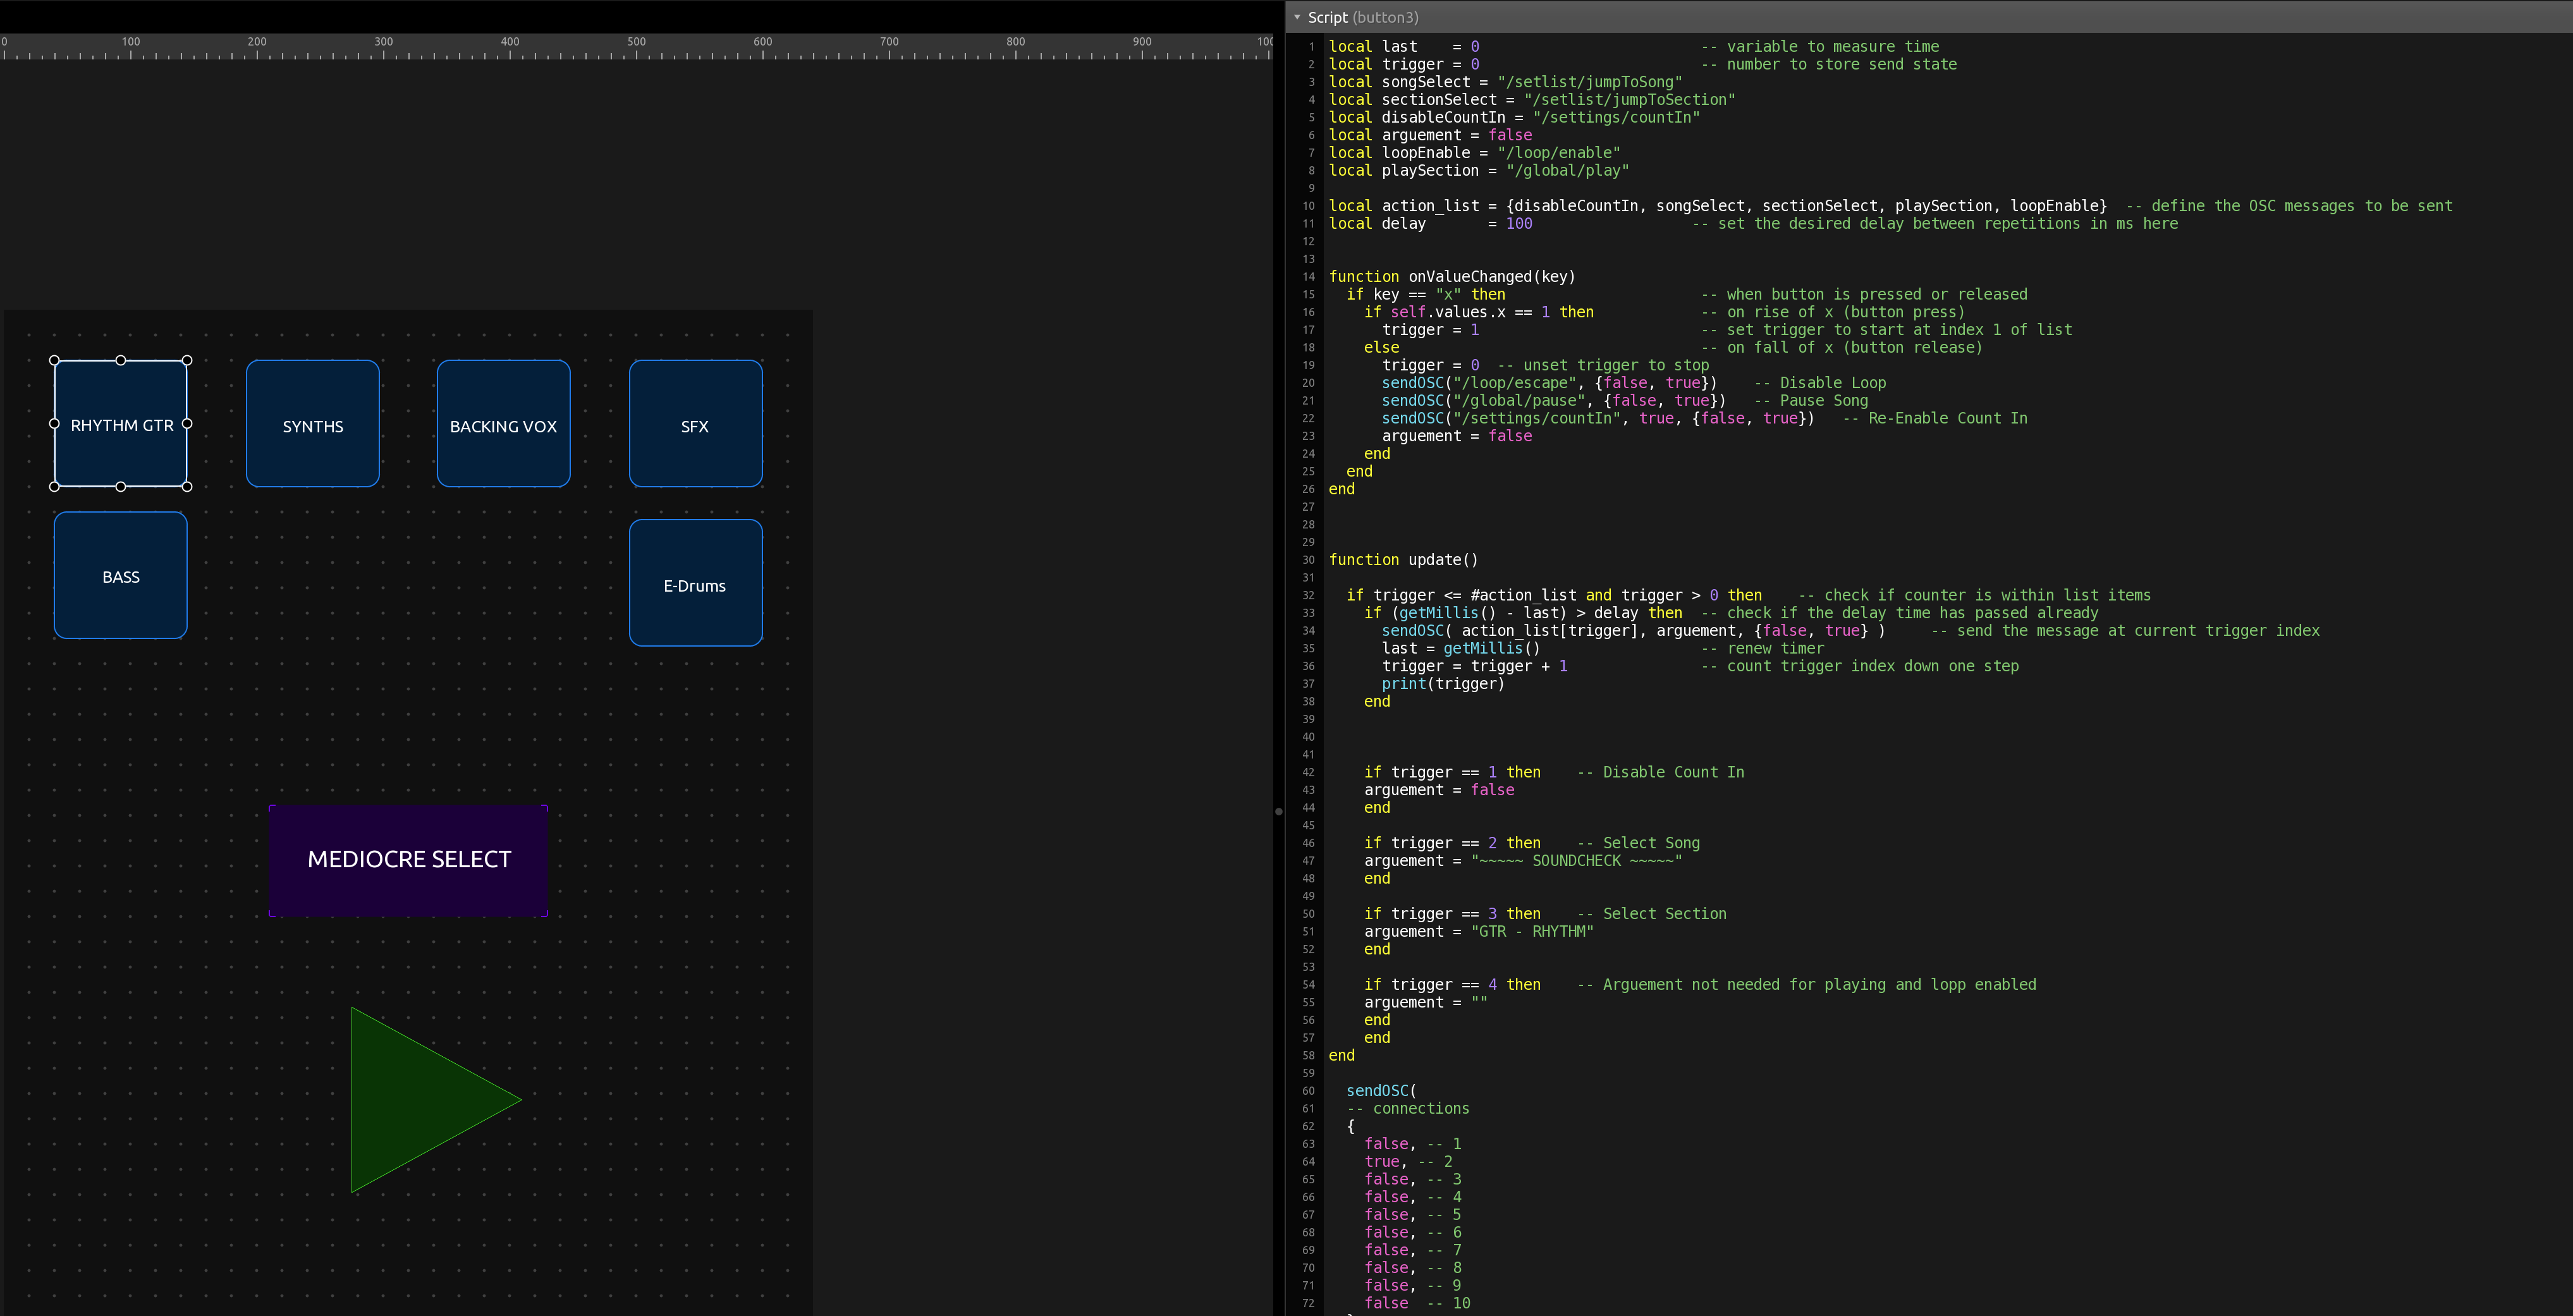Grab RHYTHM GTR bottom-right resize handle

pos(186,486)
